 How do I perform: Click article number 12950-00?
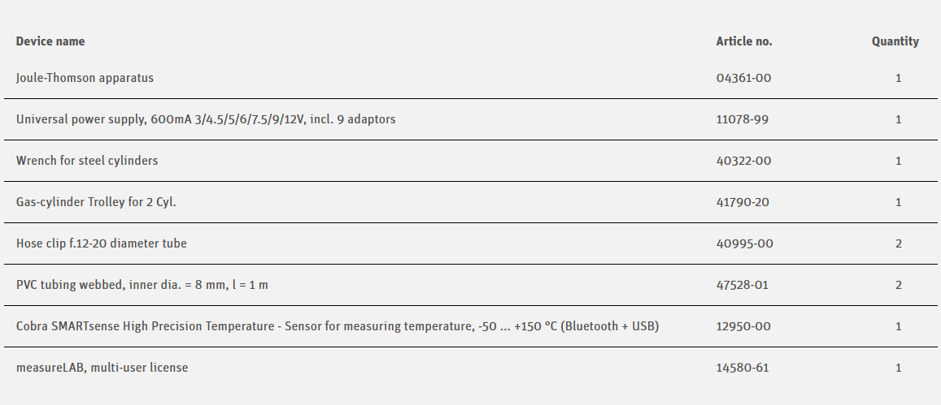tap(743, 326)
